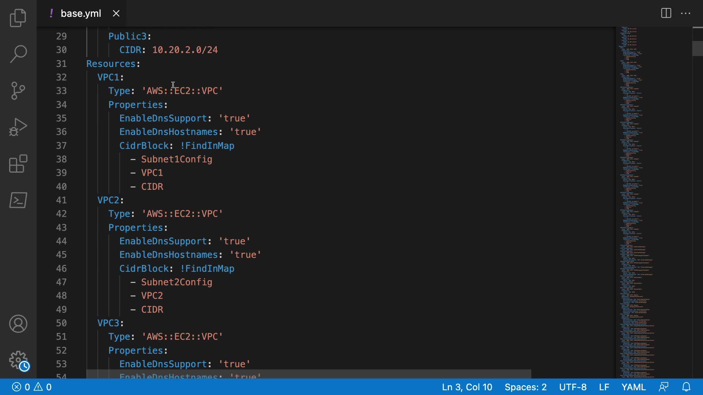
Task: Change indentation via Spaces: 2
Action: (x=525, y=387)
